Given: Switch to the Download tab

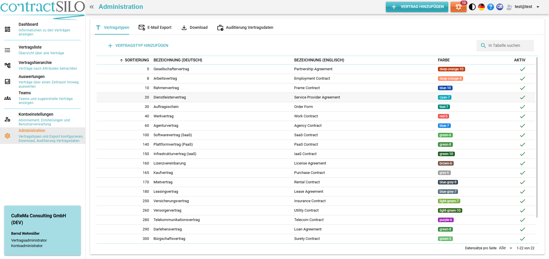Looking at the screenshot, I should point(194,27).
